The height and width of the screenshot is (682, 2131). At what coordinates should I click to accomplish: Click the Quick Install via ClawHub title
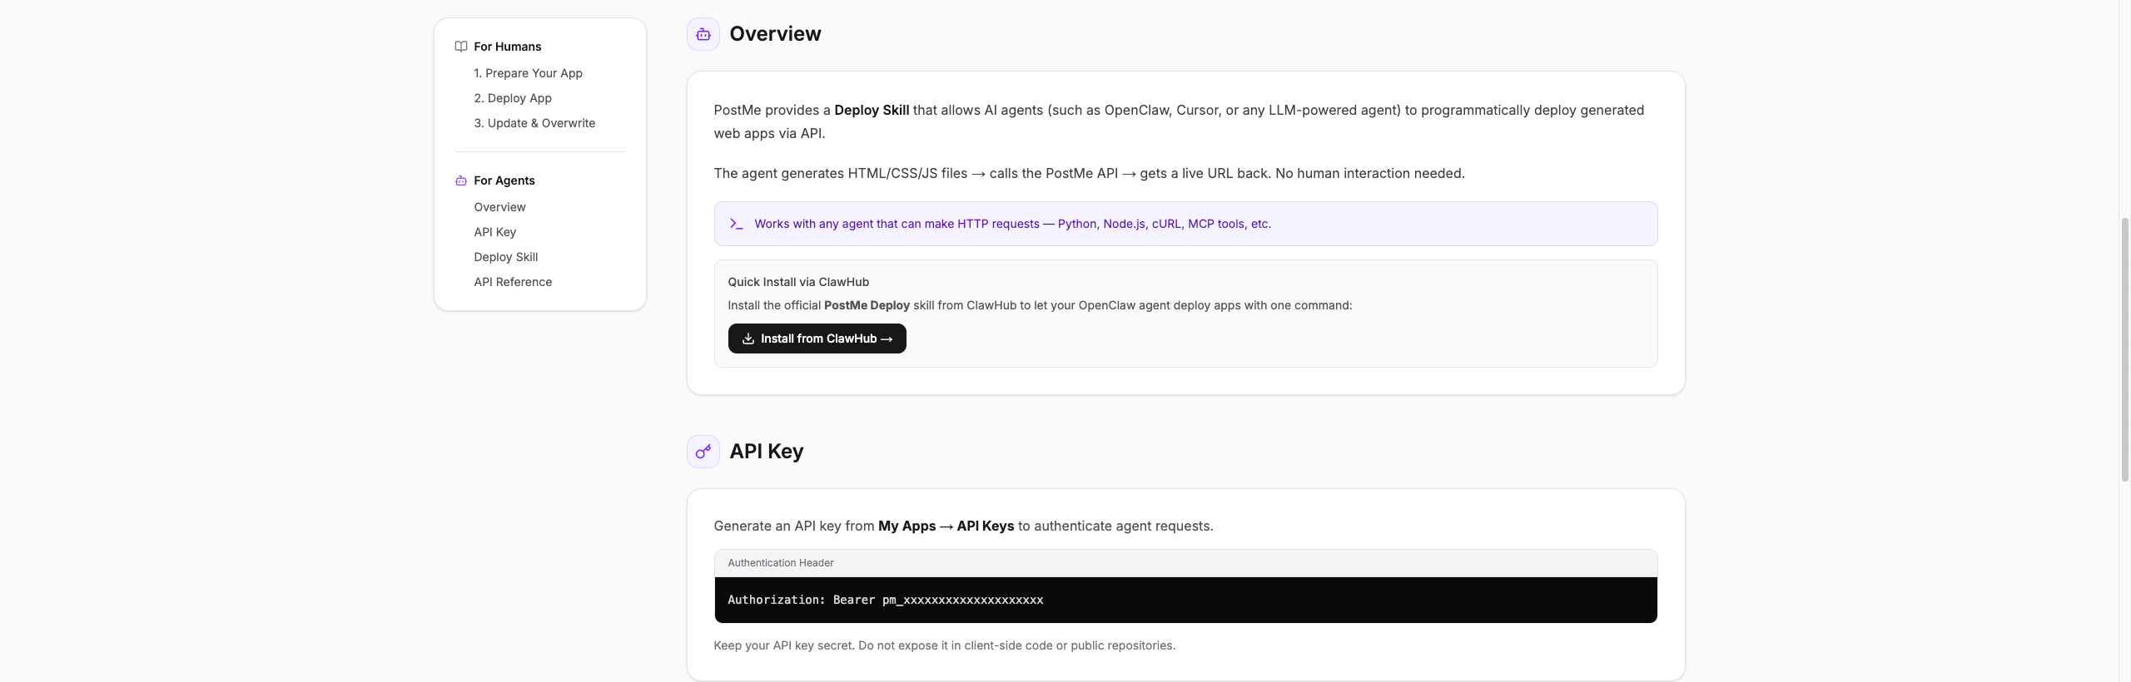pyautogui.click(x=797, y=282)
